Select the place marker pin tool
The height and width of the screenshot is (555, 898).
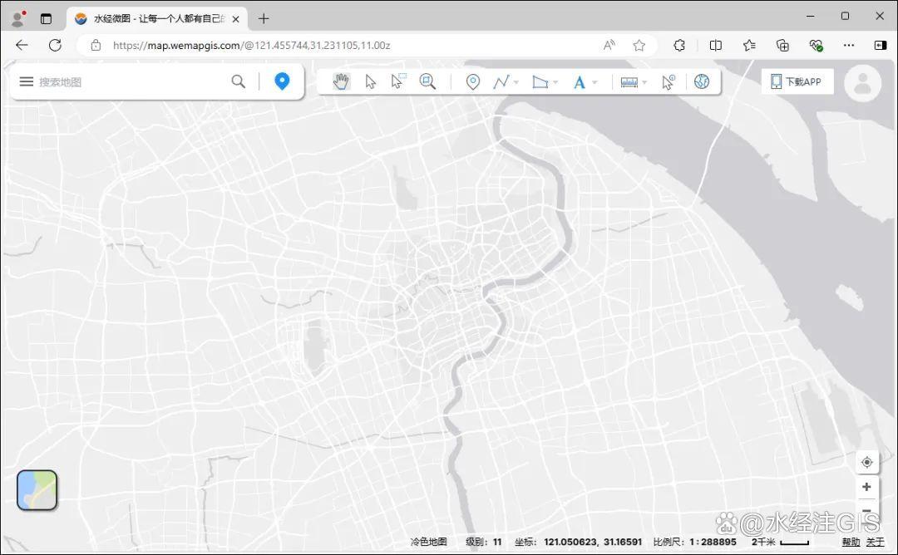[x=472, y=81]
